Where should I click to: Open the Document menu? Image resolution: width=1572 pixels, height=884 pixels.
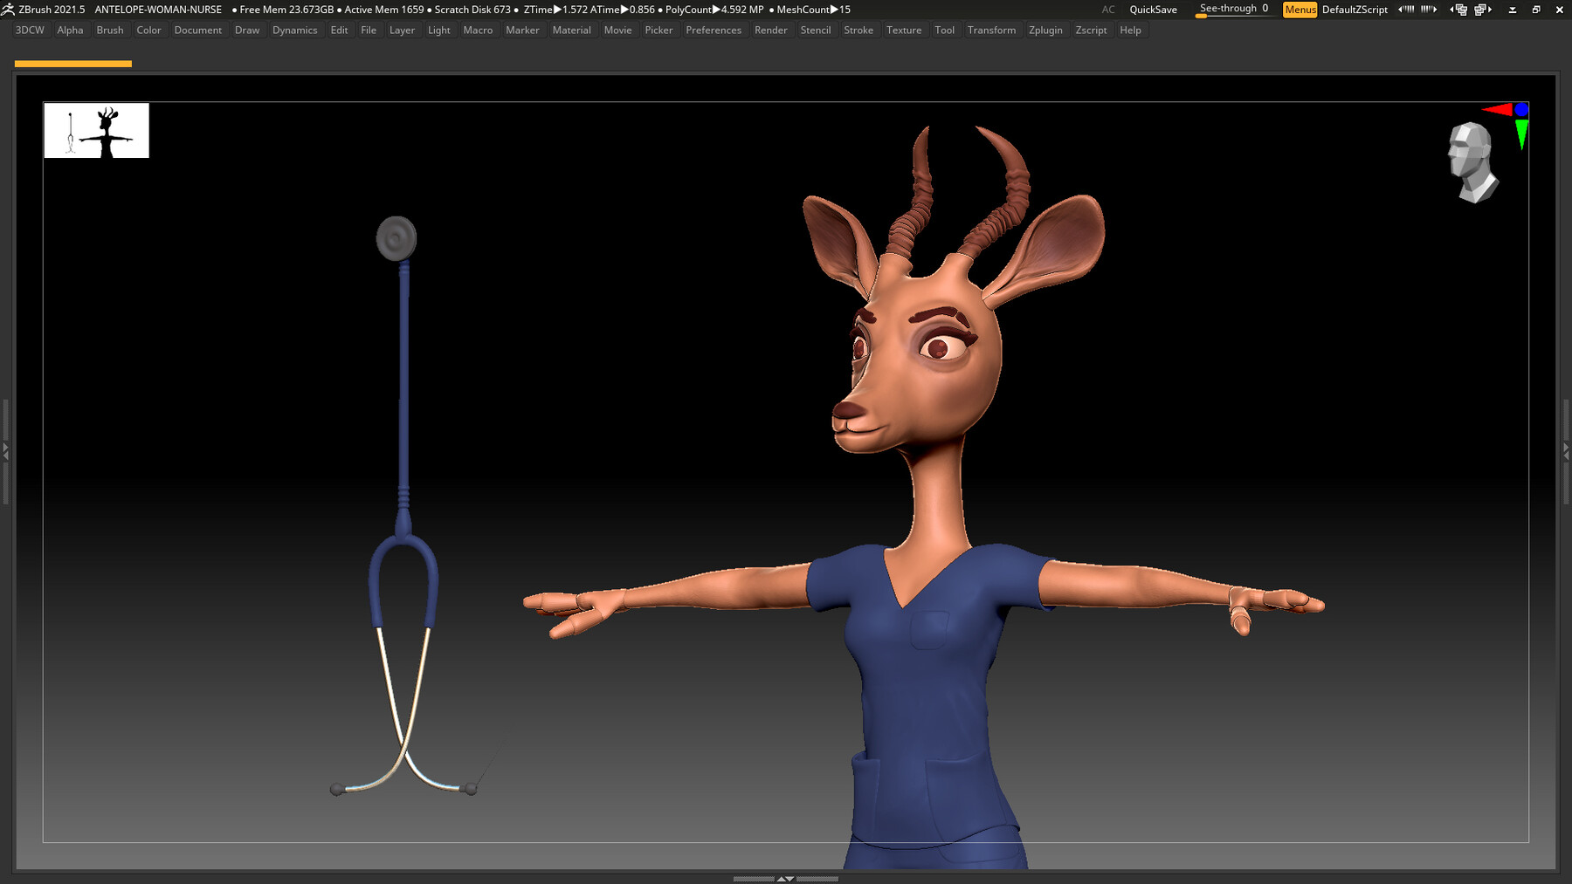[198, 30]
